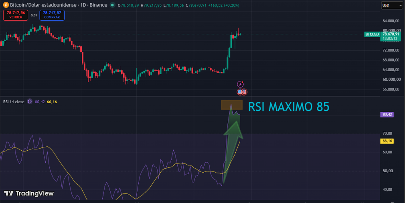The height and width of the screenshot is (203, 405).
Task: Click the orange Bitcoin logo icon
Action: click(x=6, y=5)
